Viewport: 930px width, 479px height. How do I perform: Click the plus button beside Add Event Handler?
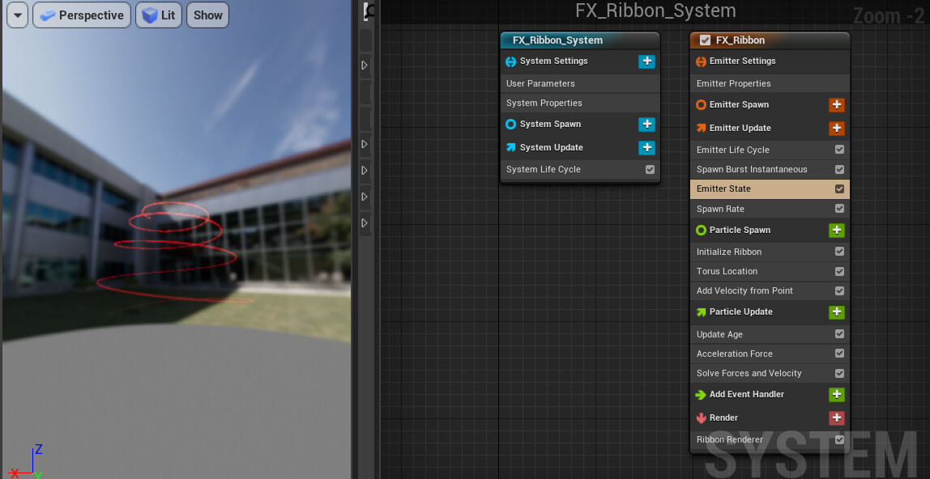pyautogui.click(x=836, y=394)
